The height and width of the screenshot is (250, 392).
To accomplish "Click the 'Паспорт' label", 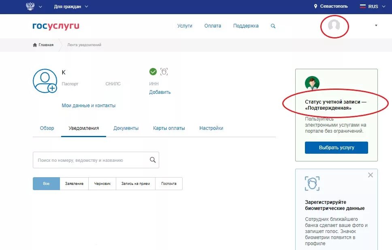I will 70,84.
